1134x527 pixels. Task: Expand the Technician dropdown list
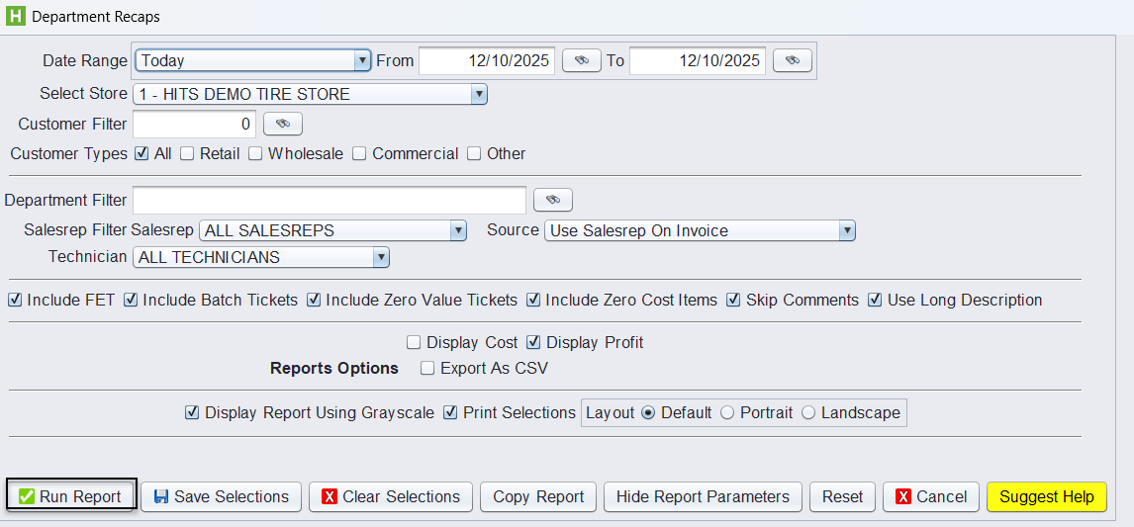click(x=381, y=257)
